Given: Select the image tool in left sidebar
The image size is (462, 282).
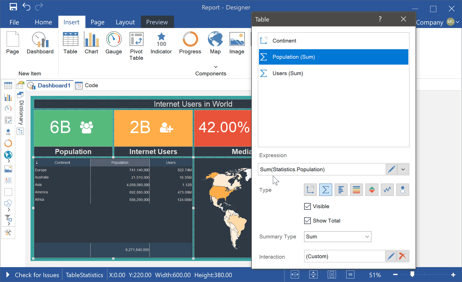Looking at the screenshot, I should point(8,169).
